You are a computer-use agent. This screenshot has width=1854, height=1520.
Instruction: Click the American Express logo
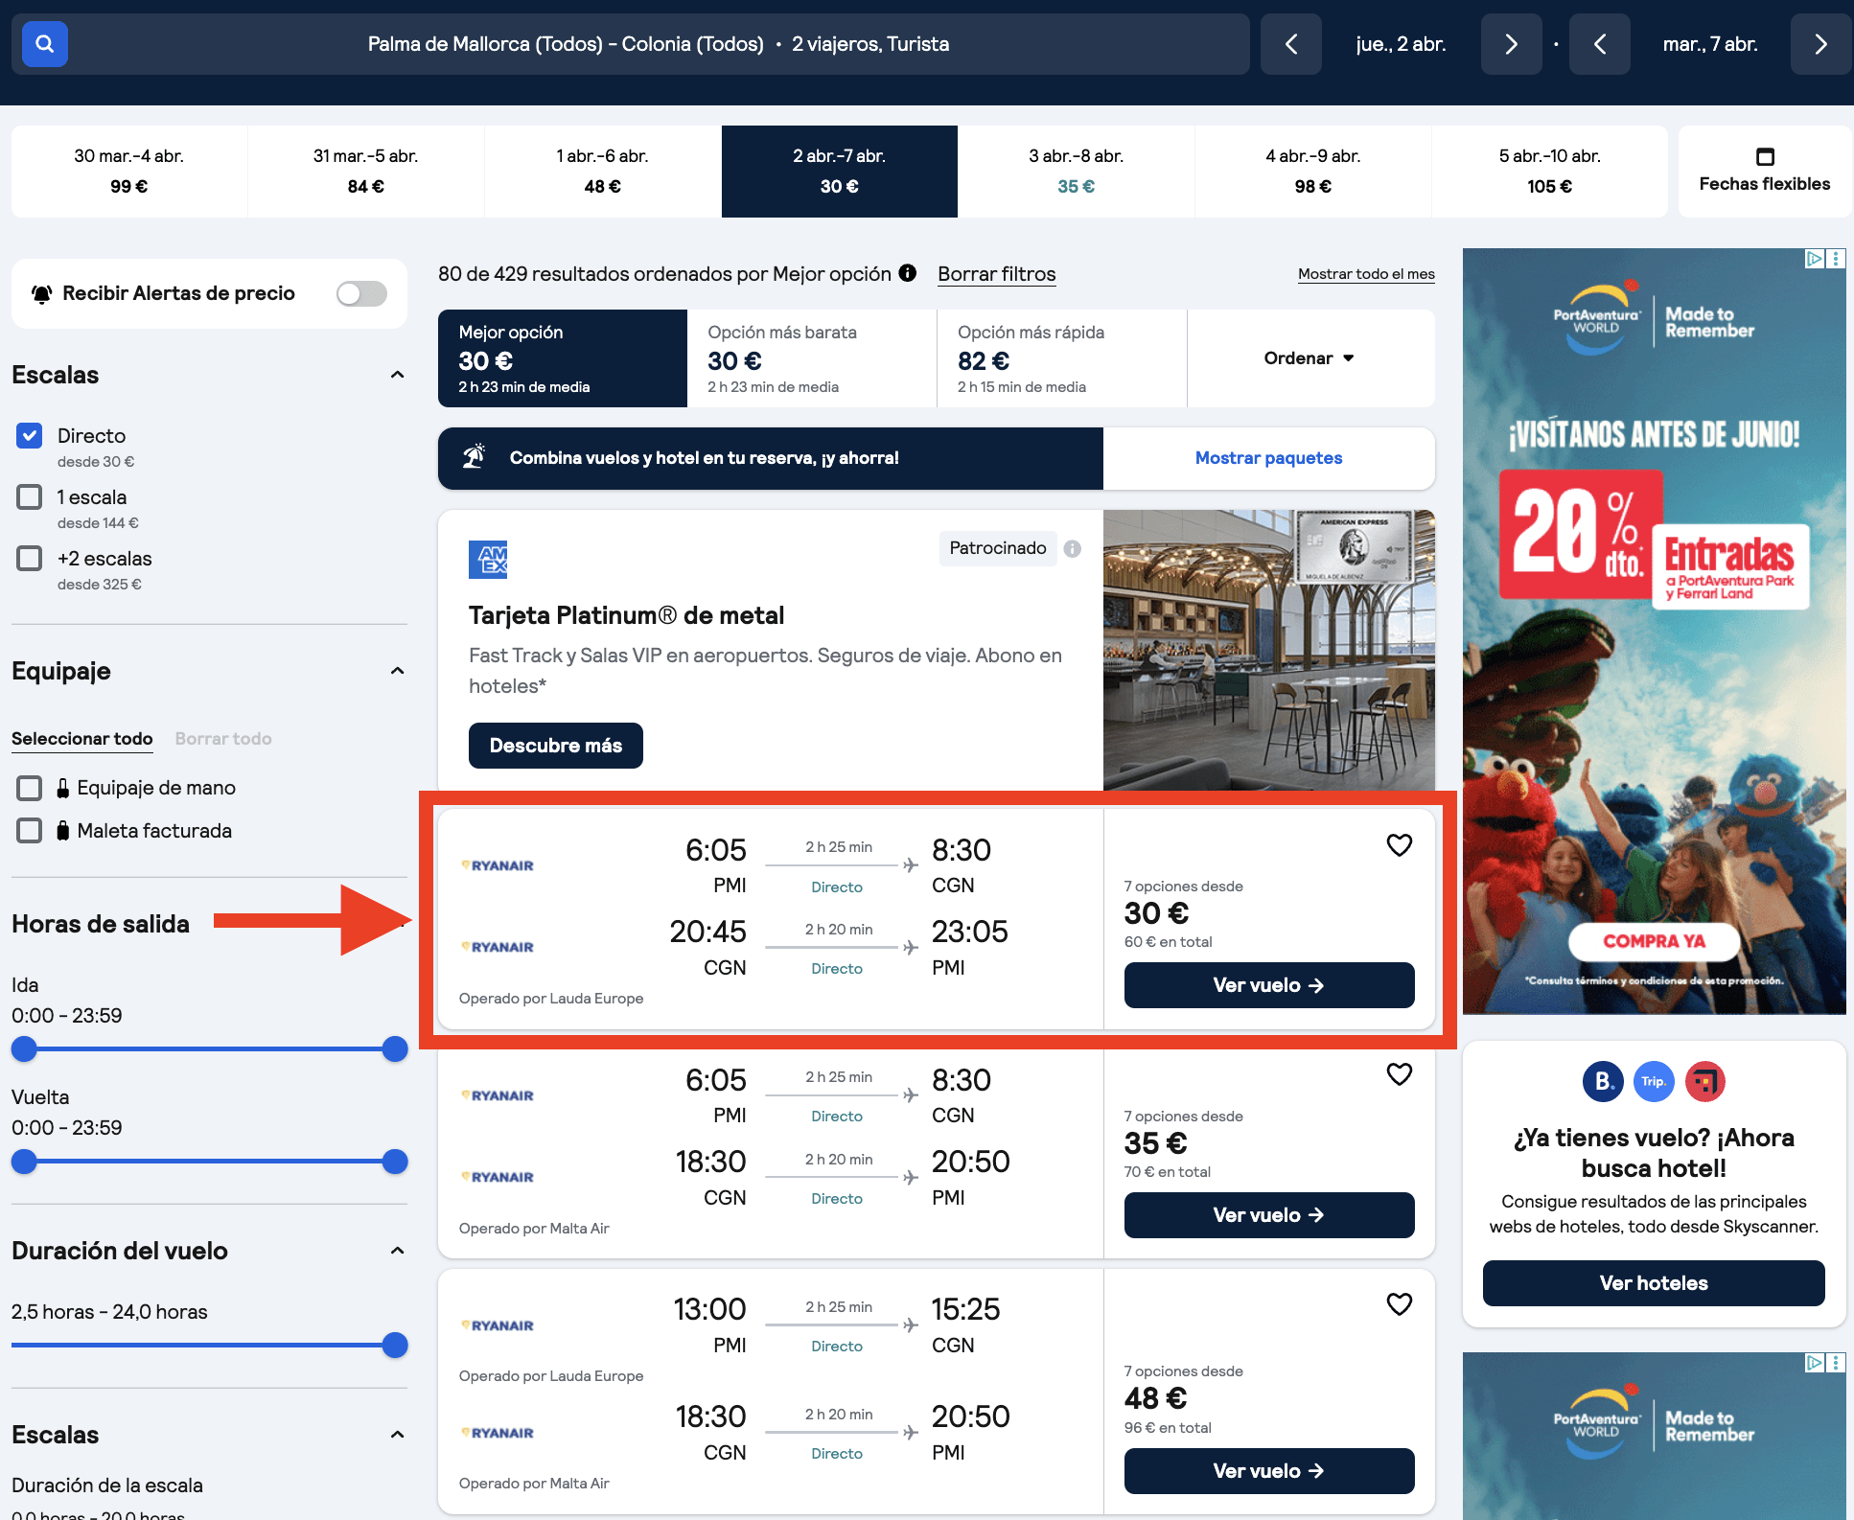(x=488, y=560)
